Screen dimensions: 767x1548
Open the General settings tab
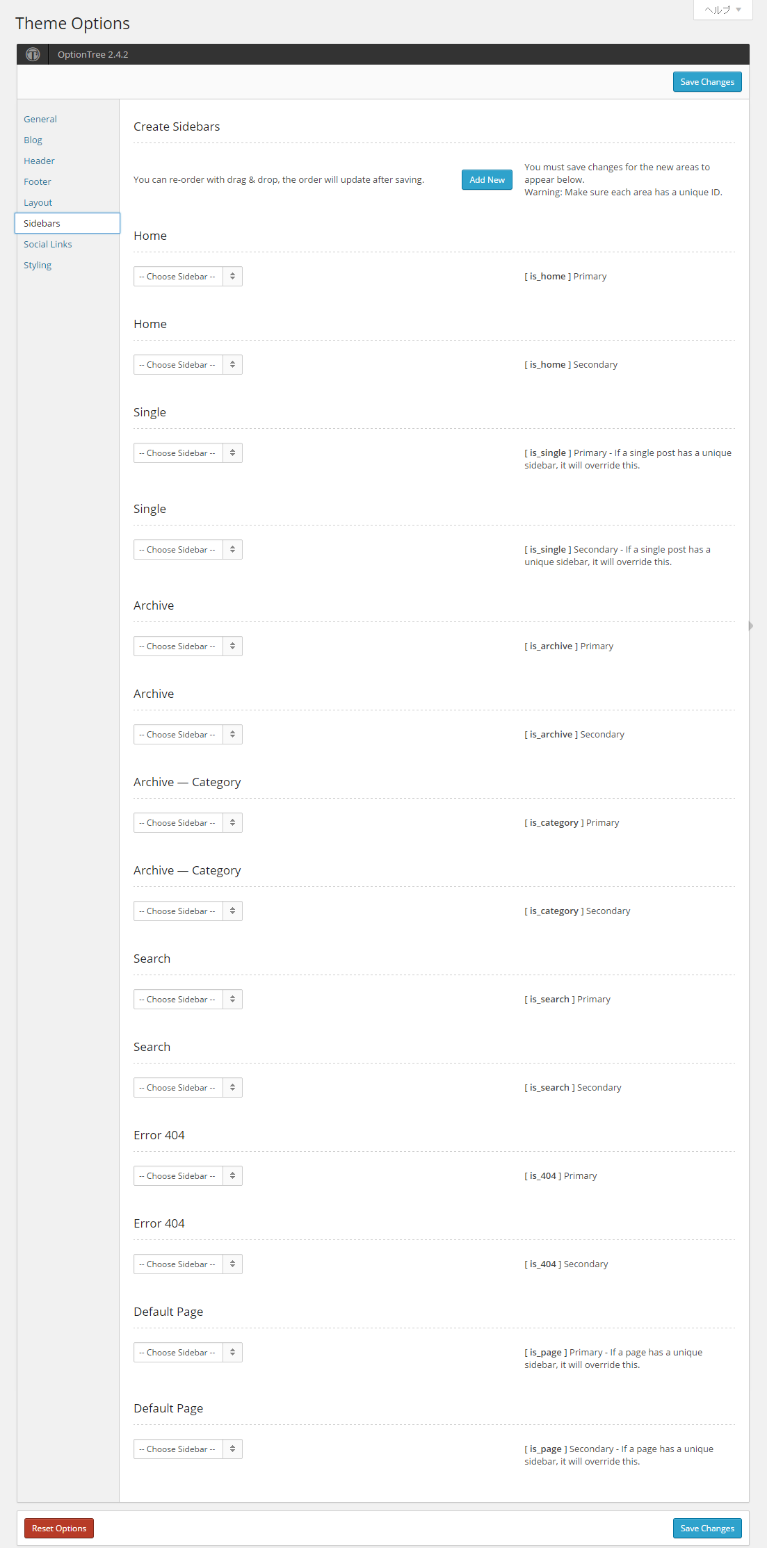click(x=40, y=120)
